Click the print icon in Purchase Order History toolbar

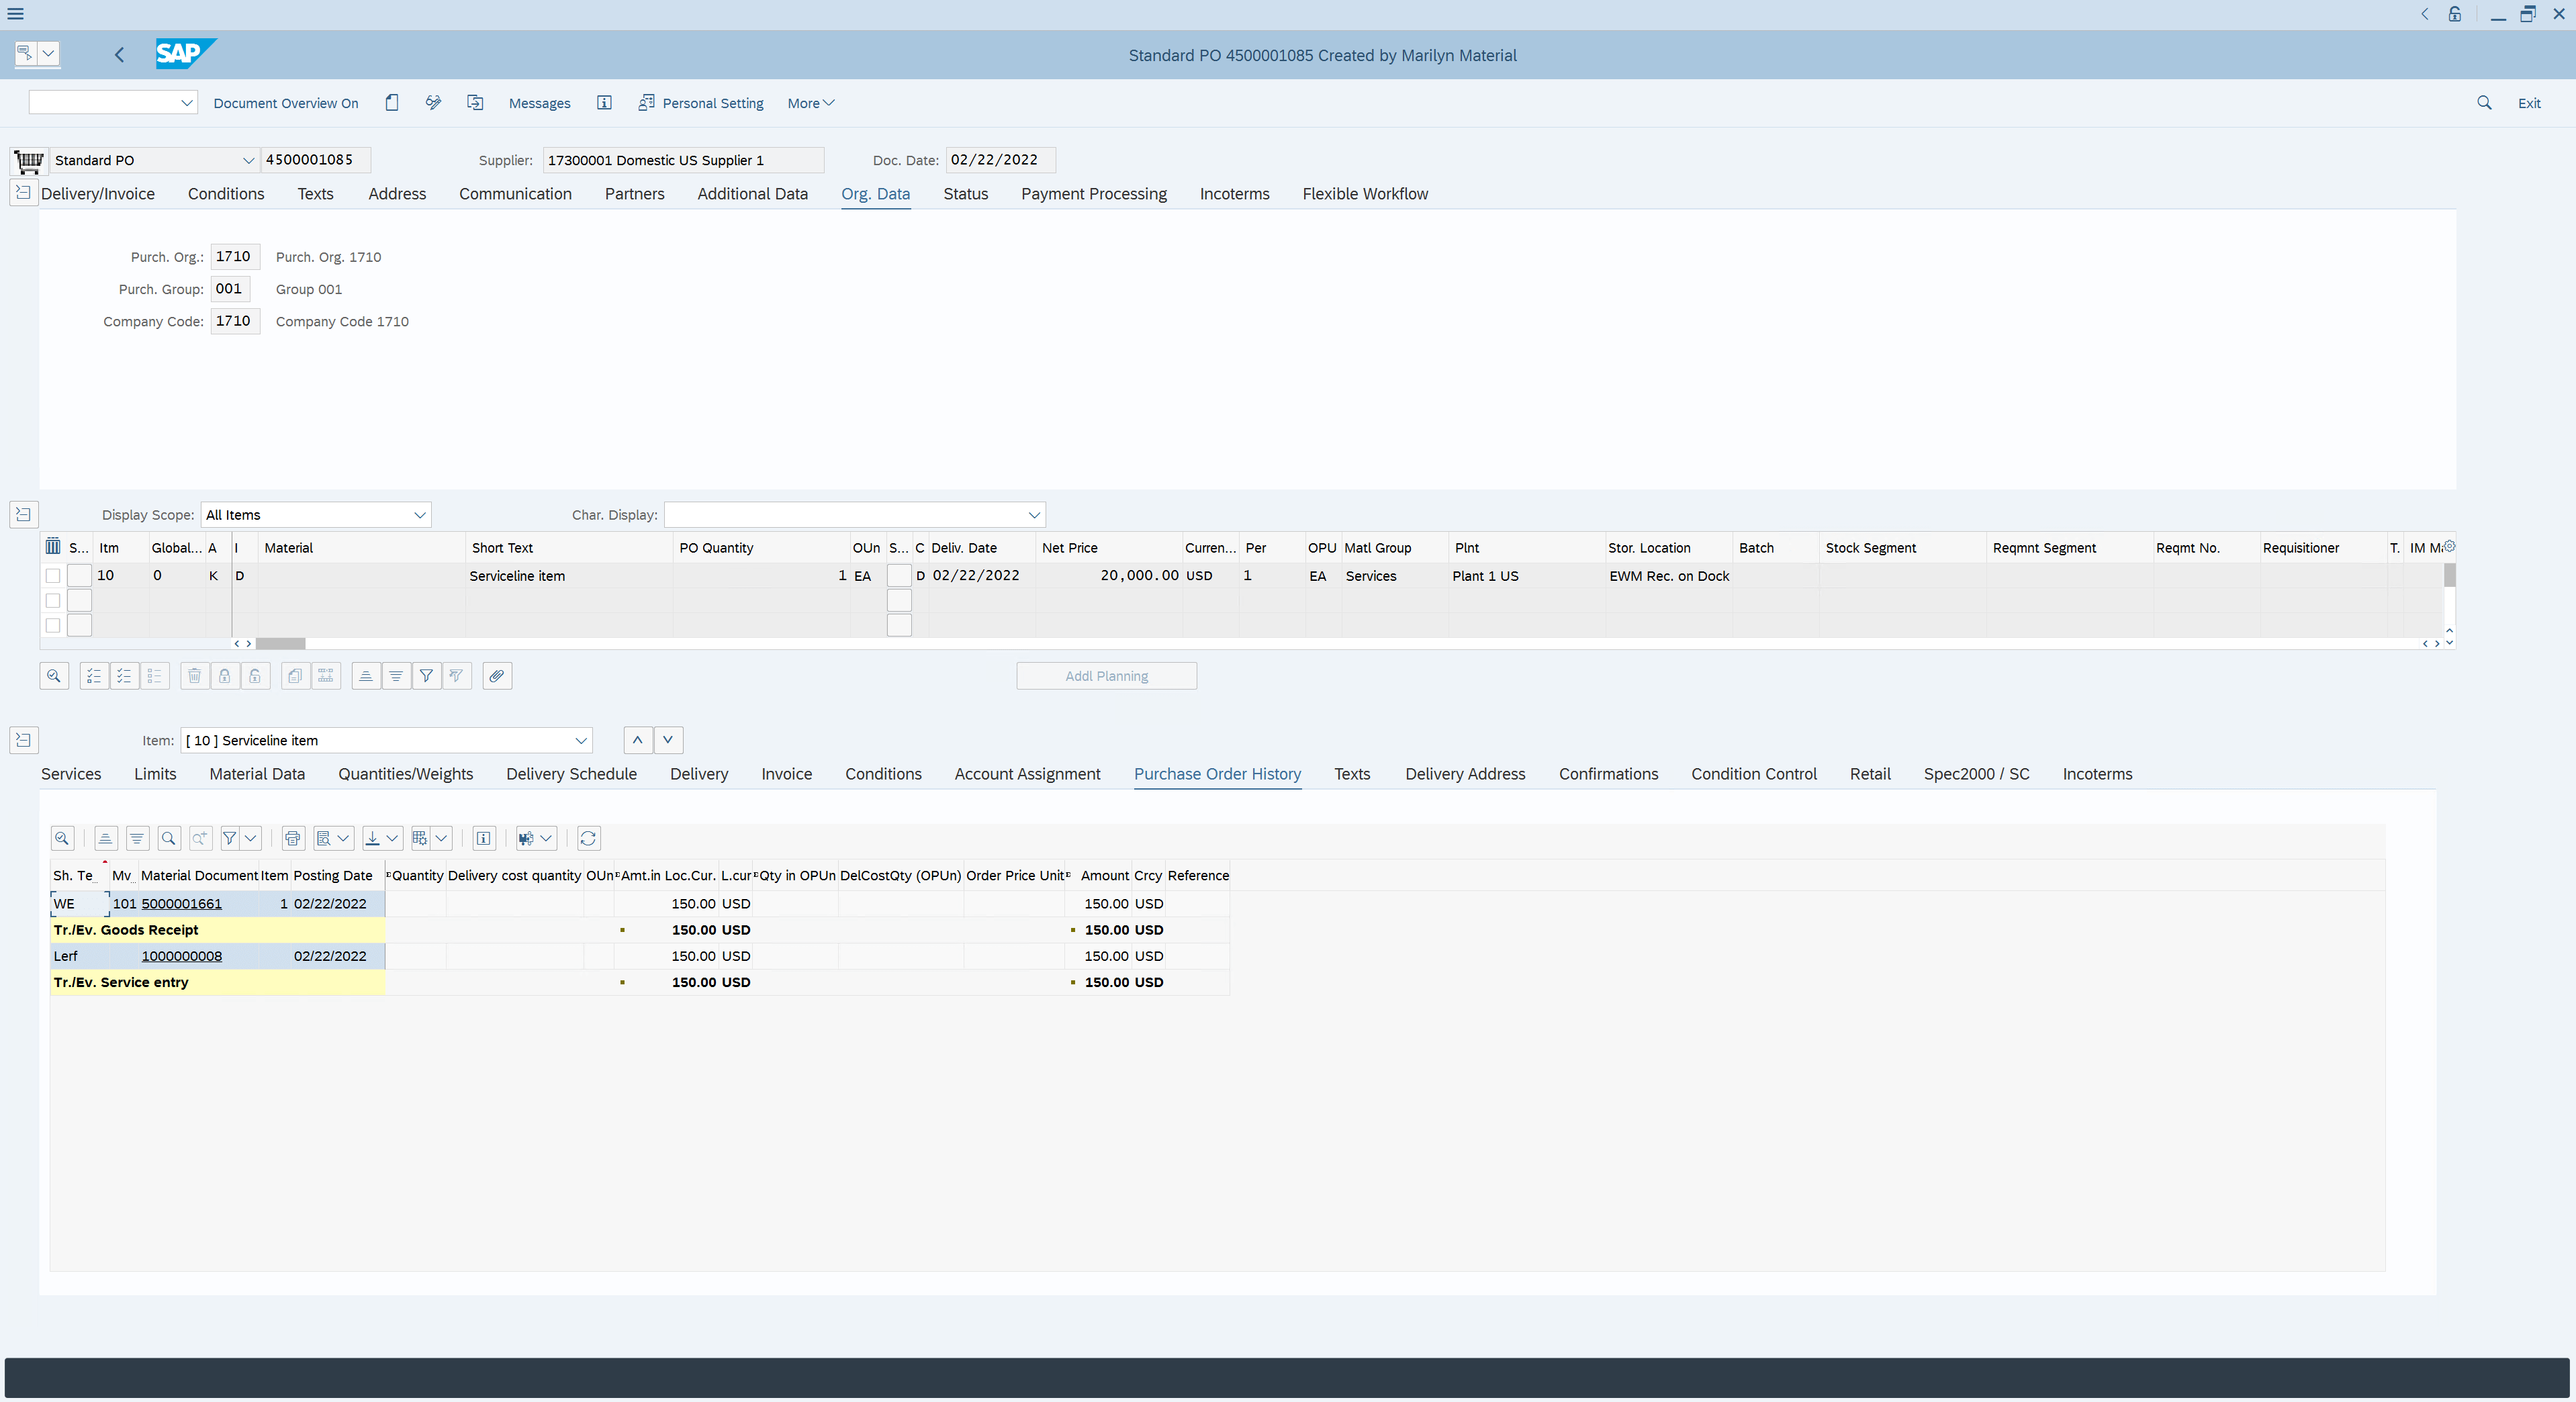coord(293,838)
